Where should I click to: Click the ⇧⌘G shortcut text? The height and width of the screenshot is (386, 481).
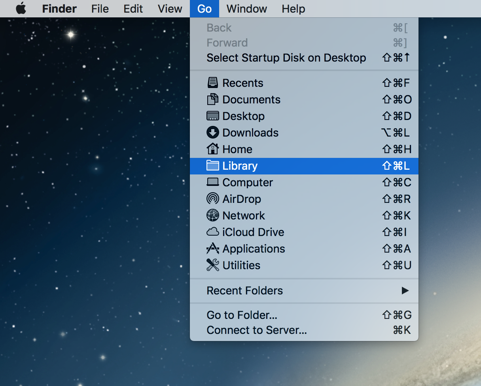[x=397, y=315]
